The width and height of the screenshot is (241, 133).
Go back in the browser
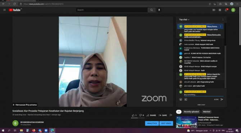pos(3,4)
